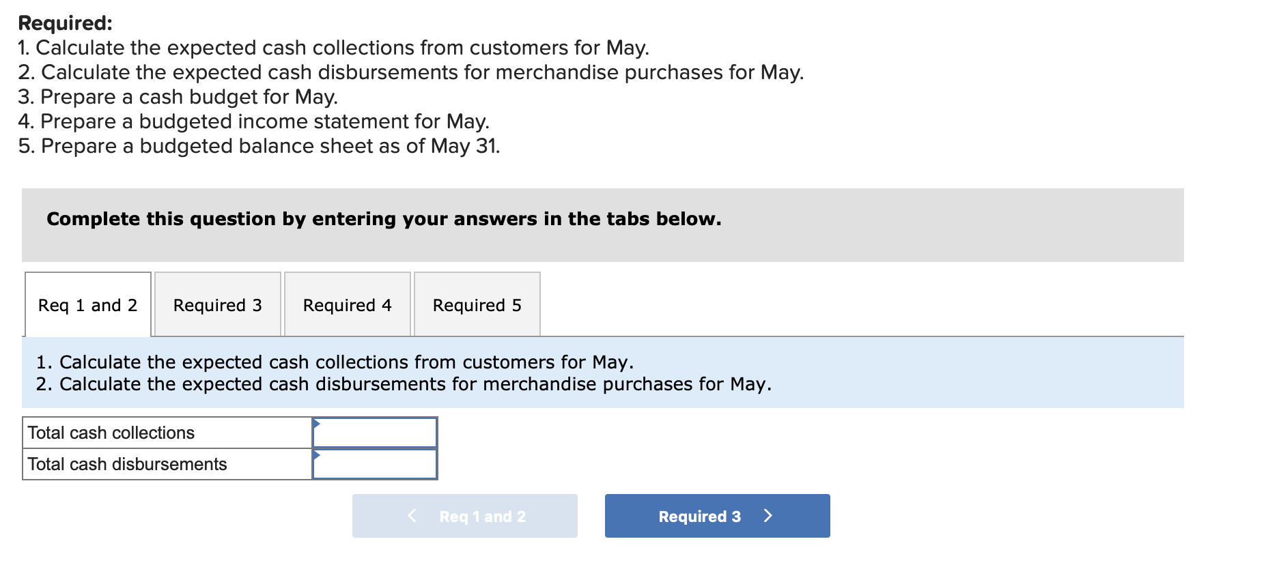Screen dimensions: 1266x580
Task: Click the blue triangle marker in collections cell
Action: pyautogui.click(x=316, y=424)
